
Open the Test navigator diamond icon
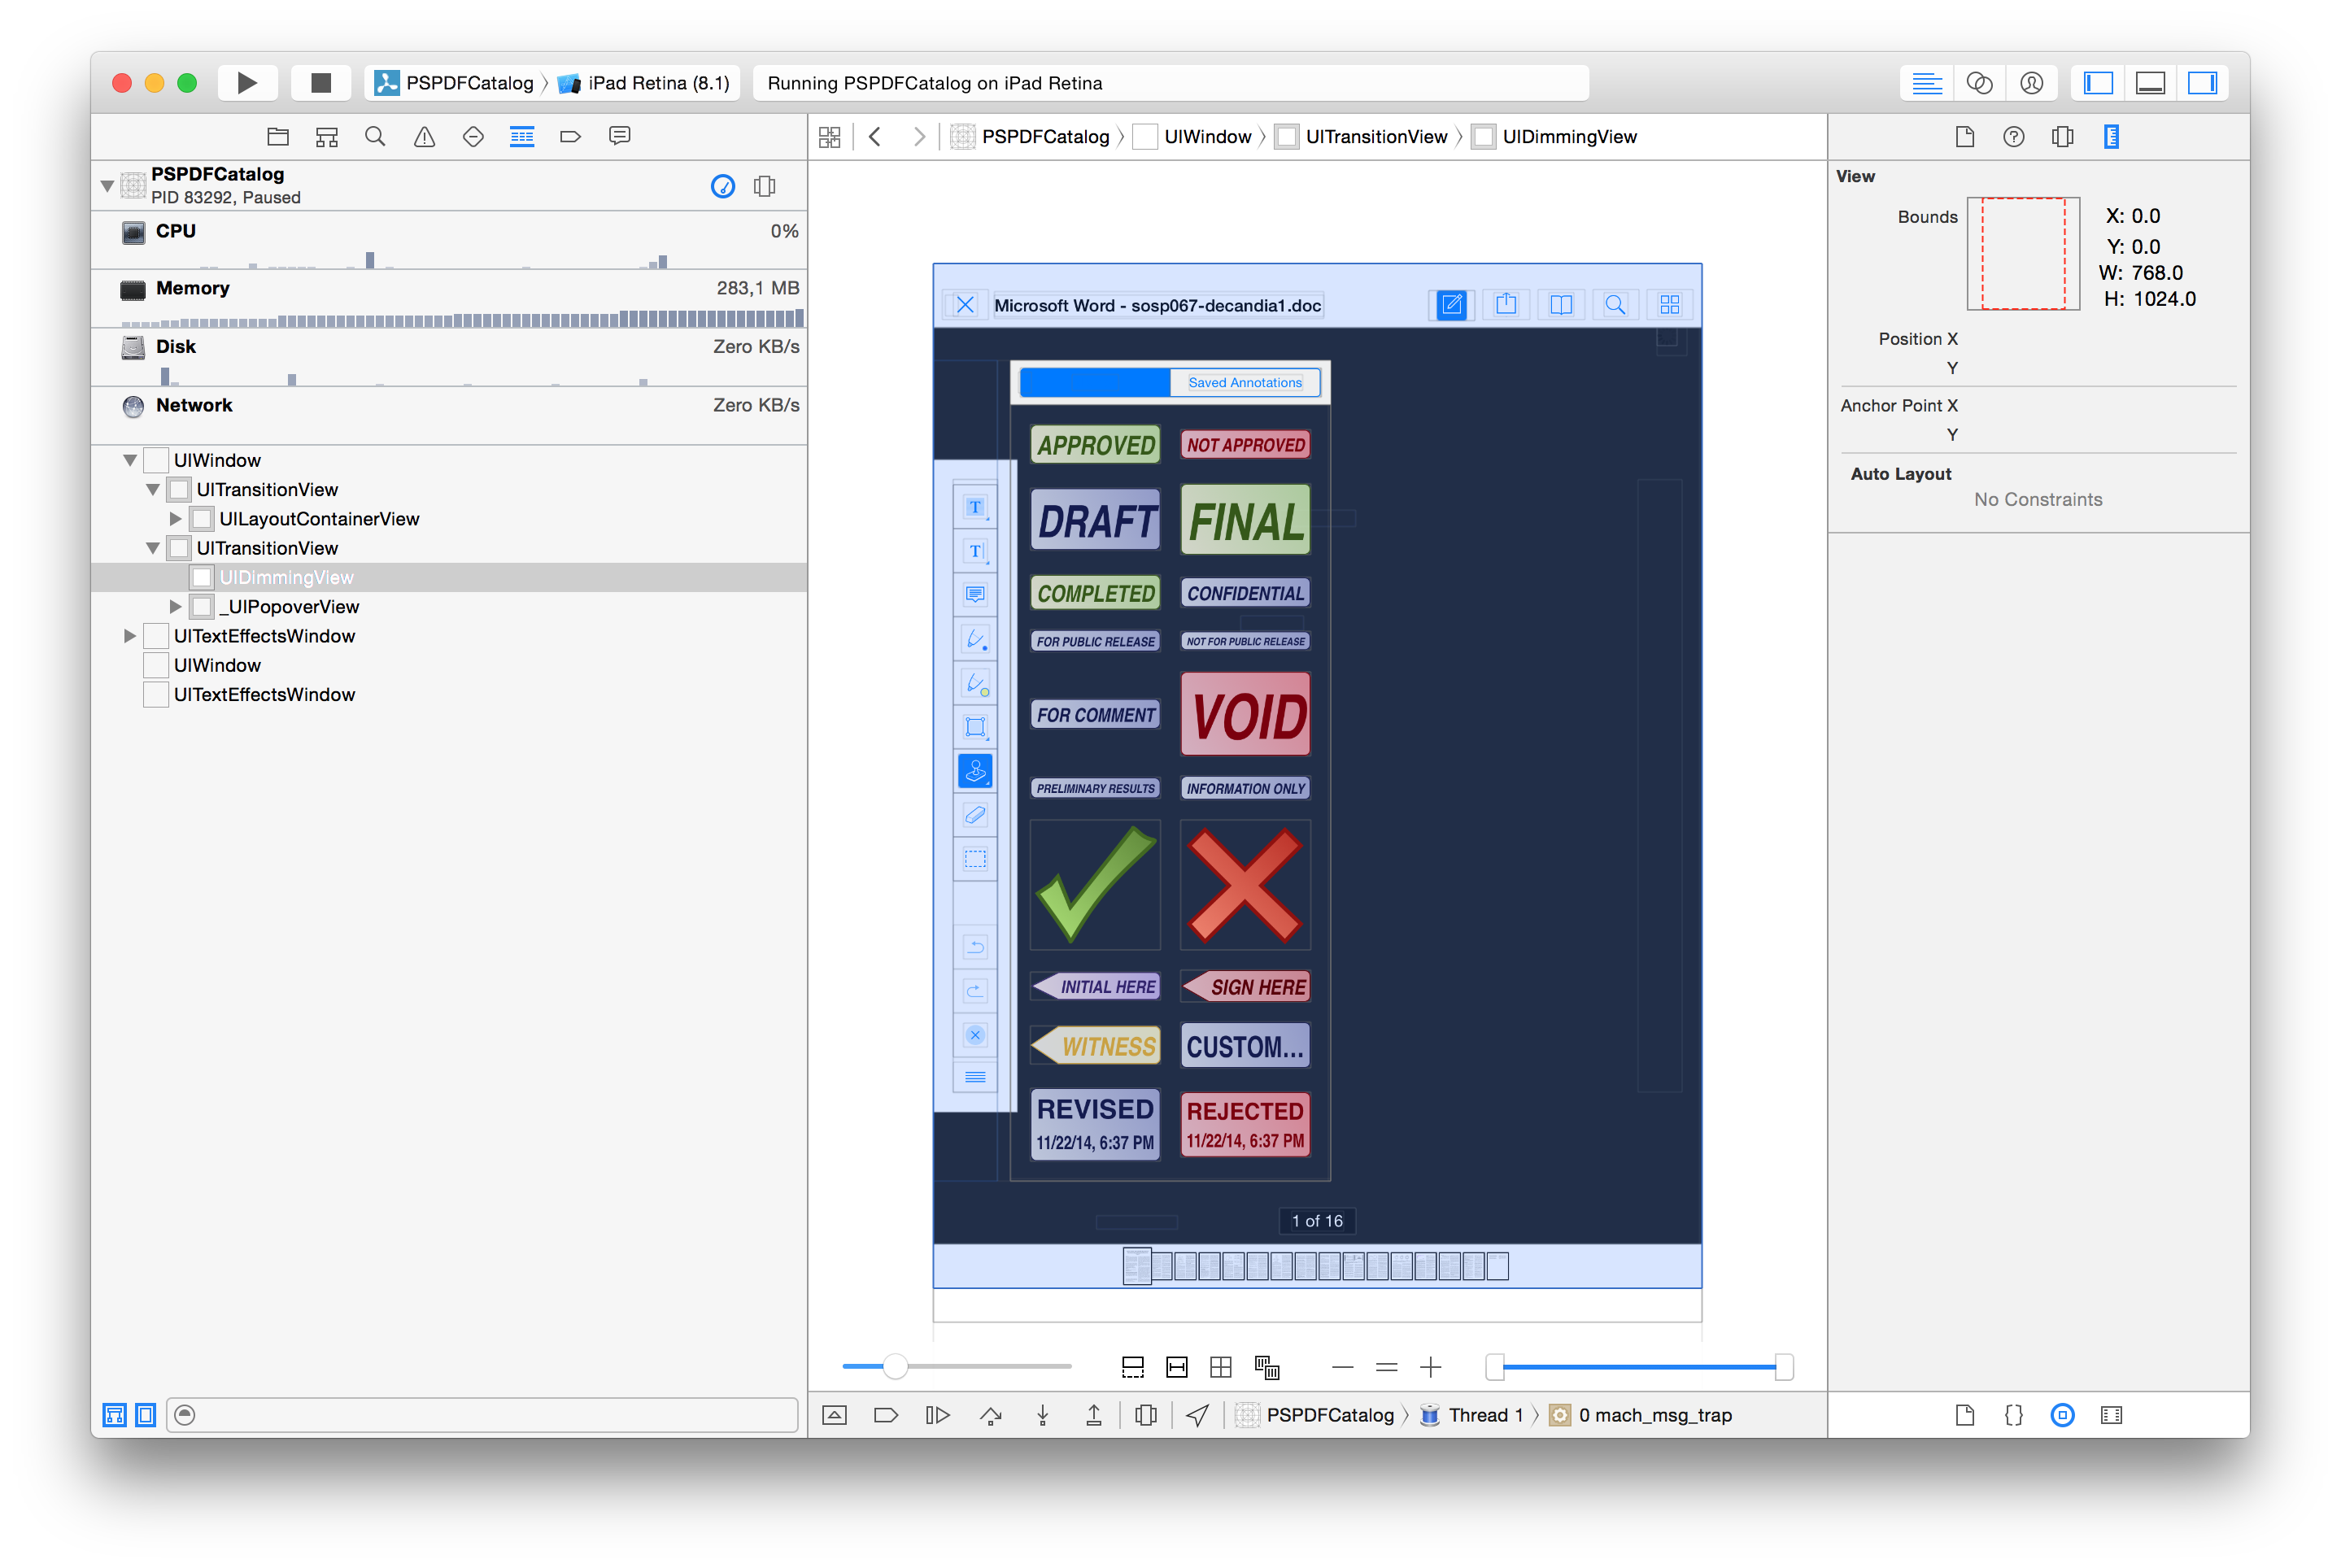[473, 136]
